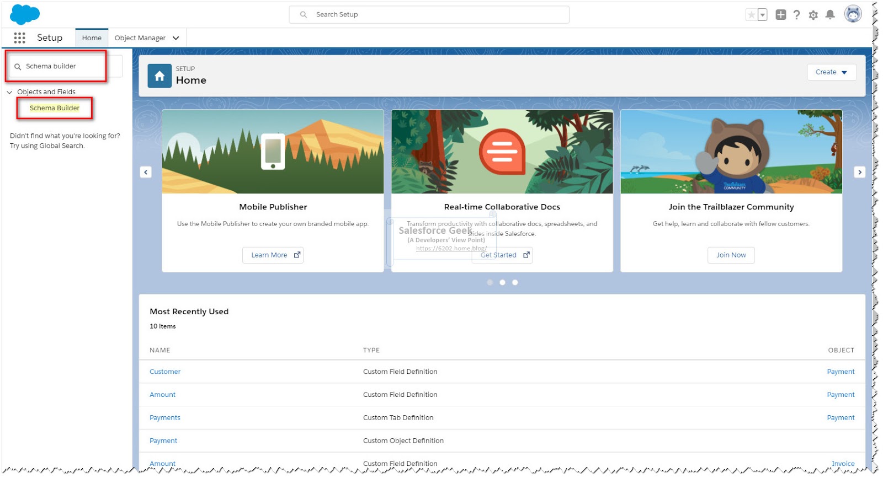
Task: Click the Learn More button
Action: tap(273, 255)
